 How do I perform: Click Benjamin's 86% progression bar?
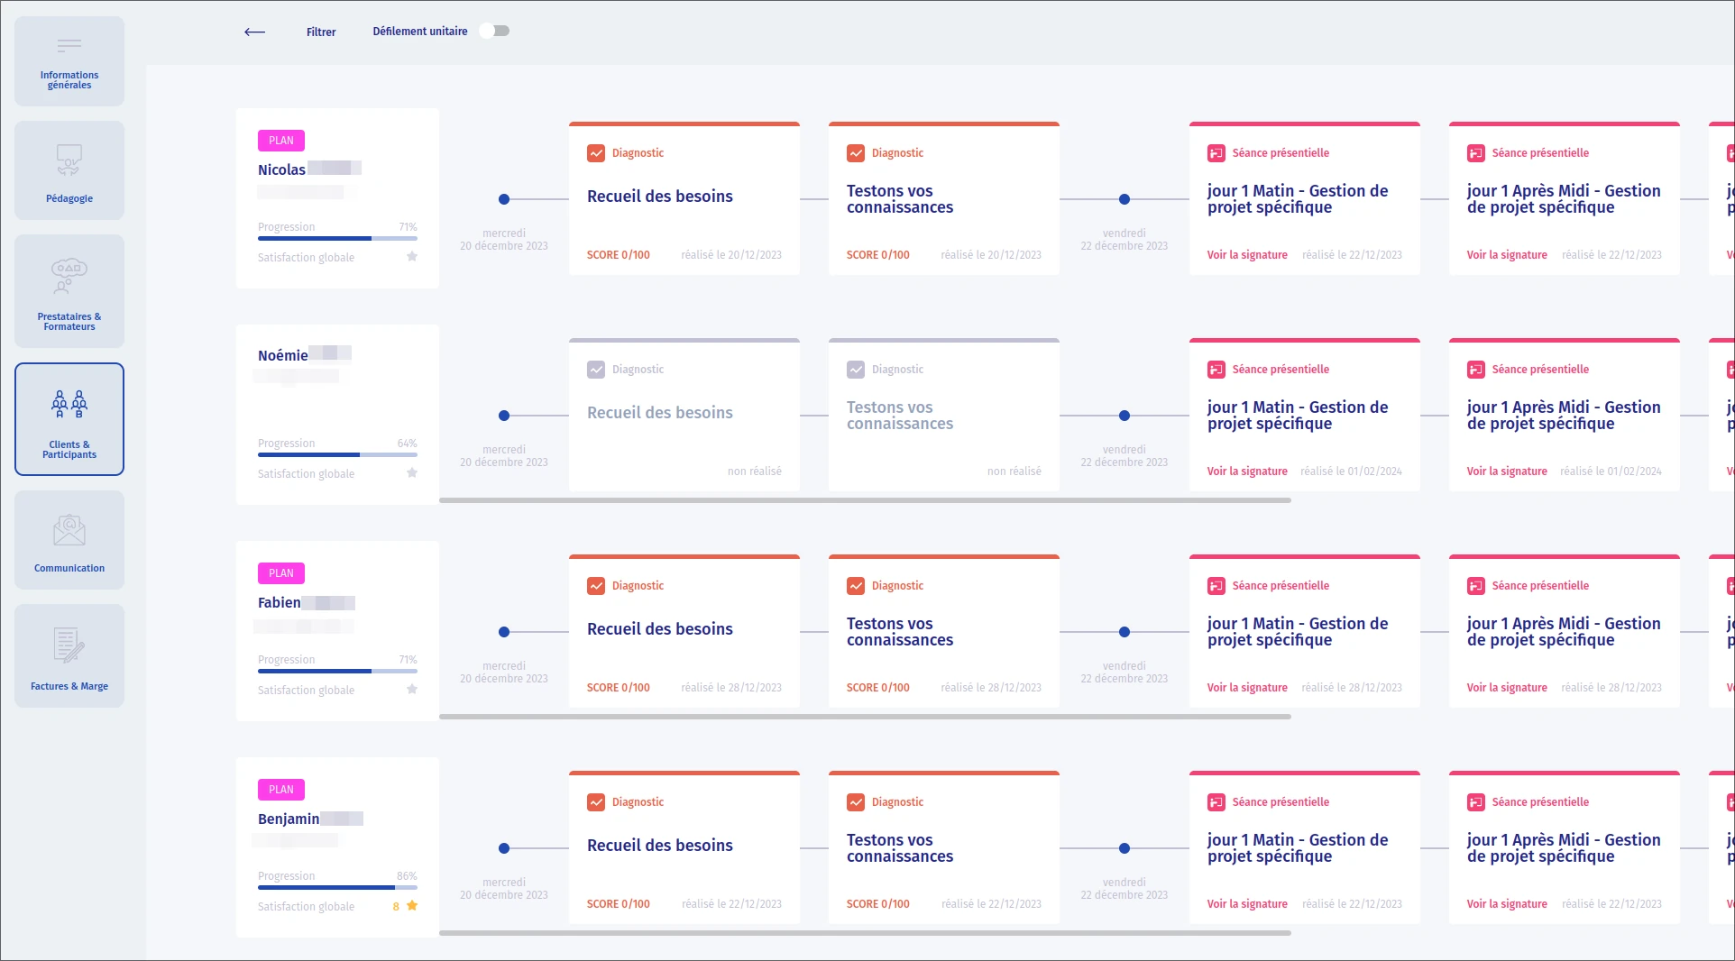pyautogui.click(x=337, y=888)
